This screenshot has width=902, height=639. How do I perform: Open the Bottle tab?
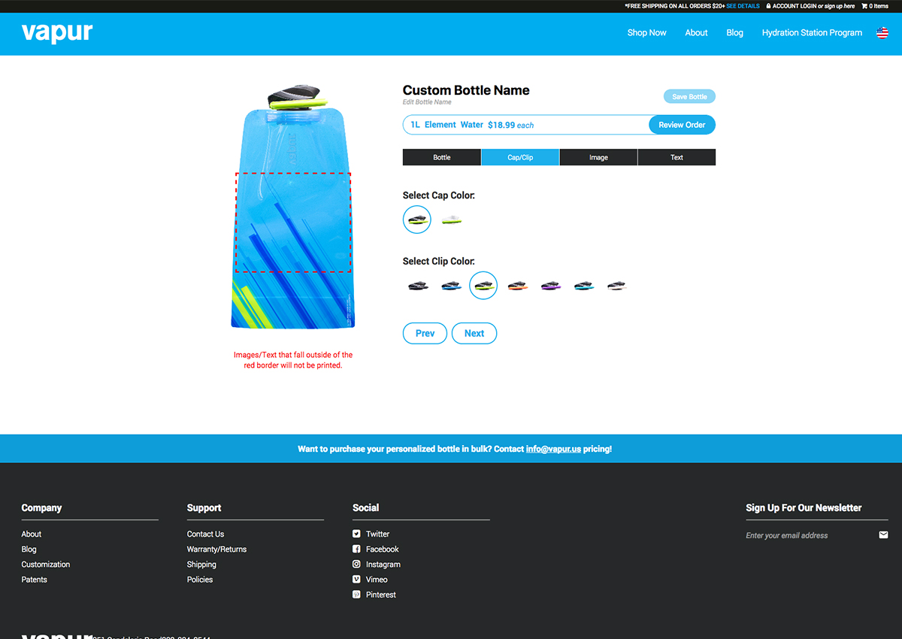pos(442,157)
